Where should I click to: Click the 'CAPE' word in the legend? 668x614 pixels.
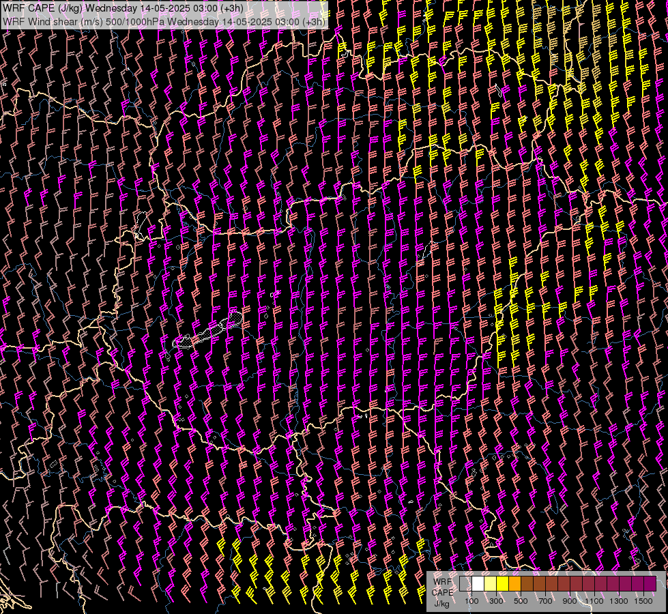[x=443, y=592]
